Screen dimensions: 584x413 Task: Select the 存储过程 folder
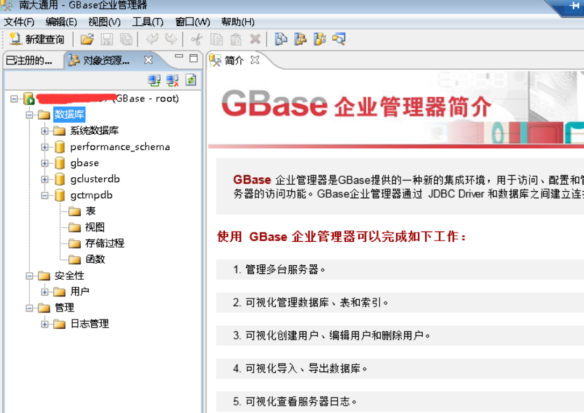point(105,243)
